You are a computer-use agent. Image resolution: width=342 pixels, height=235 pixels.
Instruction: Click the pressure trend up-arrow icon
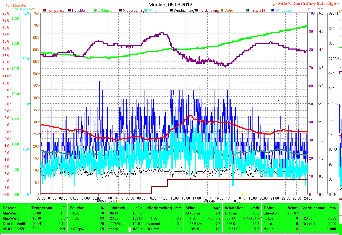[x=130, y=229]
